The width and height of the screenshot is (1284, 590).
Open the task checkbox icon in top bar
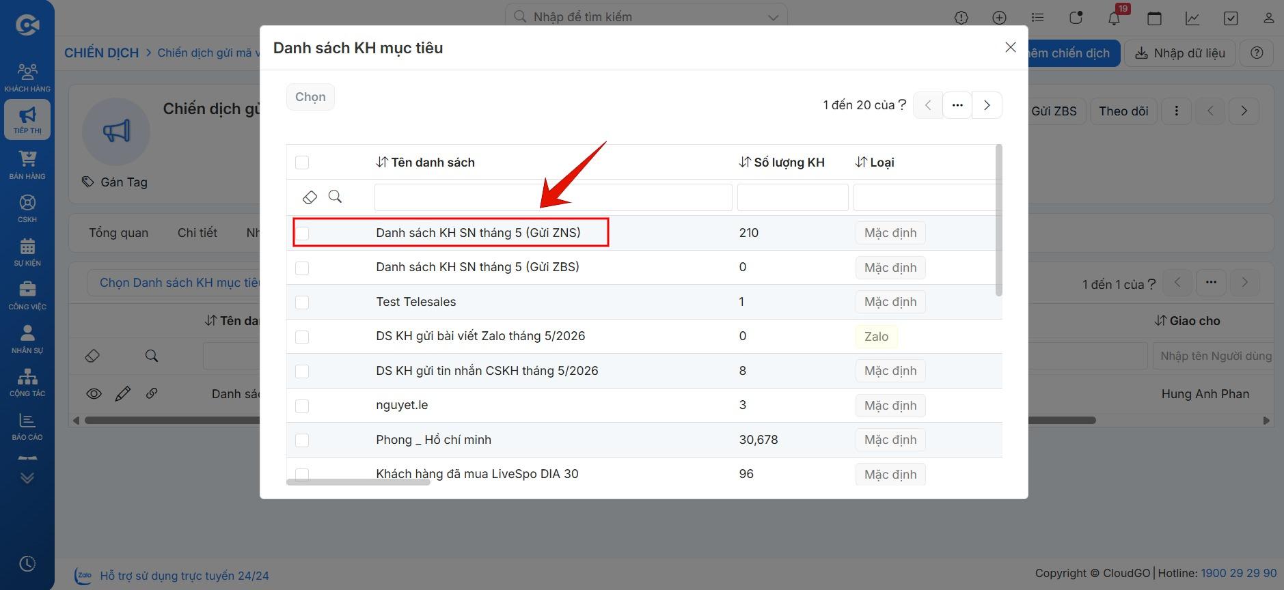point(1231,18)
